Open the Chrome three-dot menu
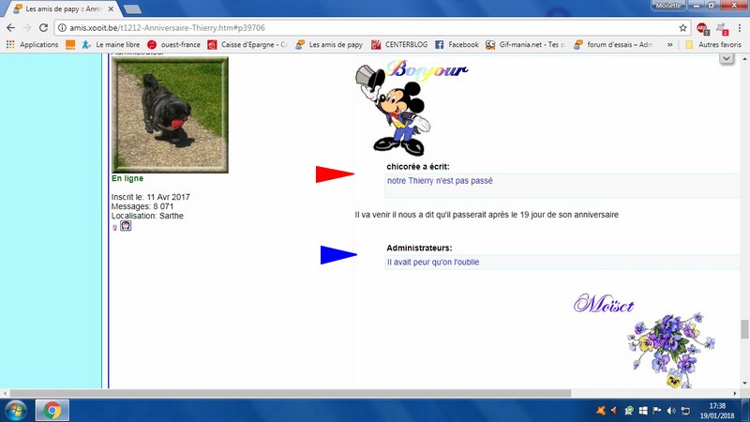This screenshot has height=422, width=750. (740, 28)
